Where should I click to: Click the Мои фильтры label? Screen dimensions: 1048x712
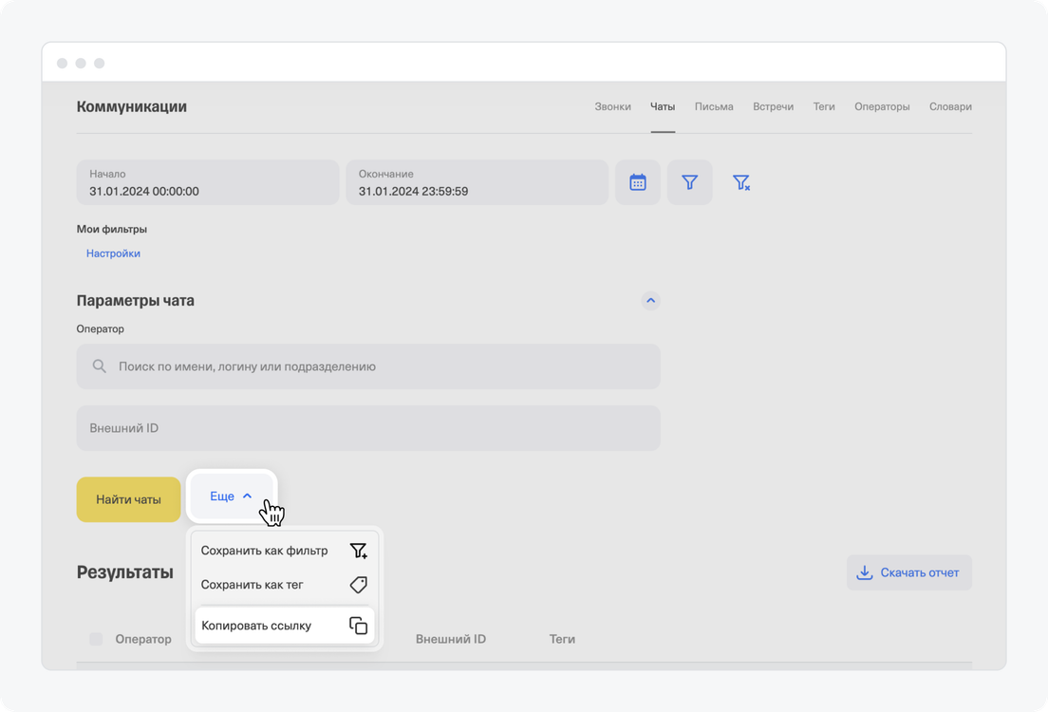pyautogui.click(x=112, y=229)
